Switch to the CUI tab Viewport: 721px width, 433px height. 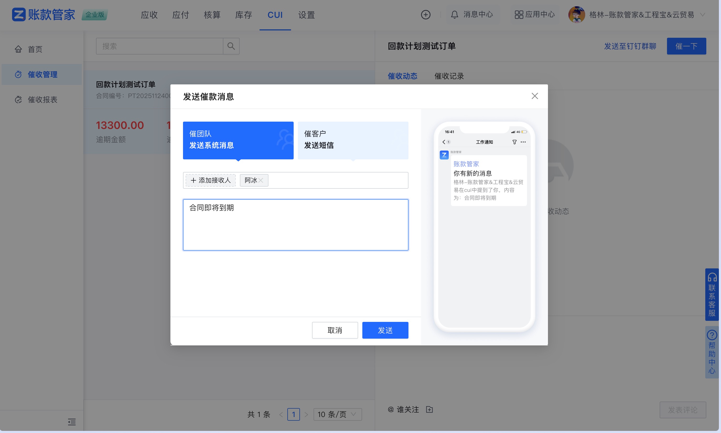click(275, 15)
